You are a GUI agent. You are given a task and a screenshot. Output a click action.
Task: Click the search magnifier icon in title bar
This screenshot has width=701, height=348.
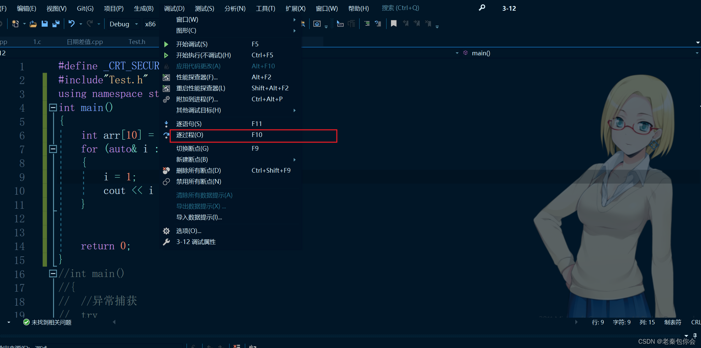[482, 8]
